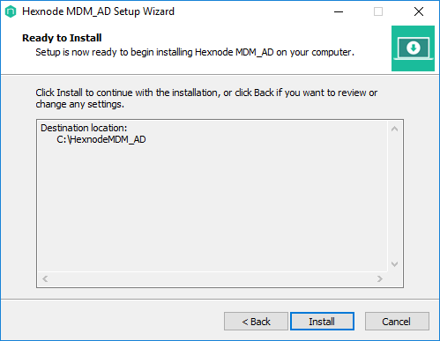Go back with the < Back button
This screenshot has width=440, height=341.
point(256,322)
